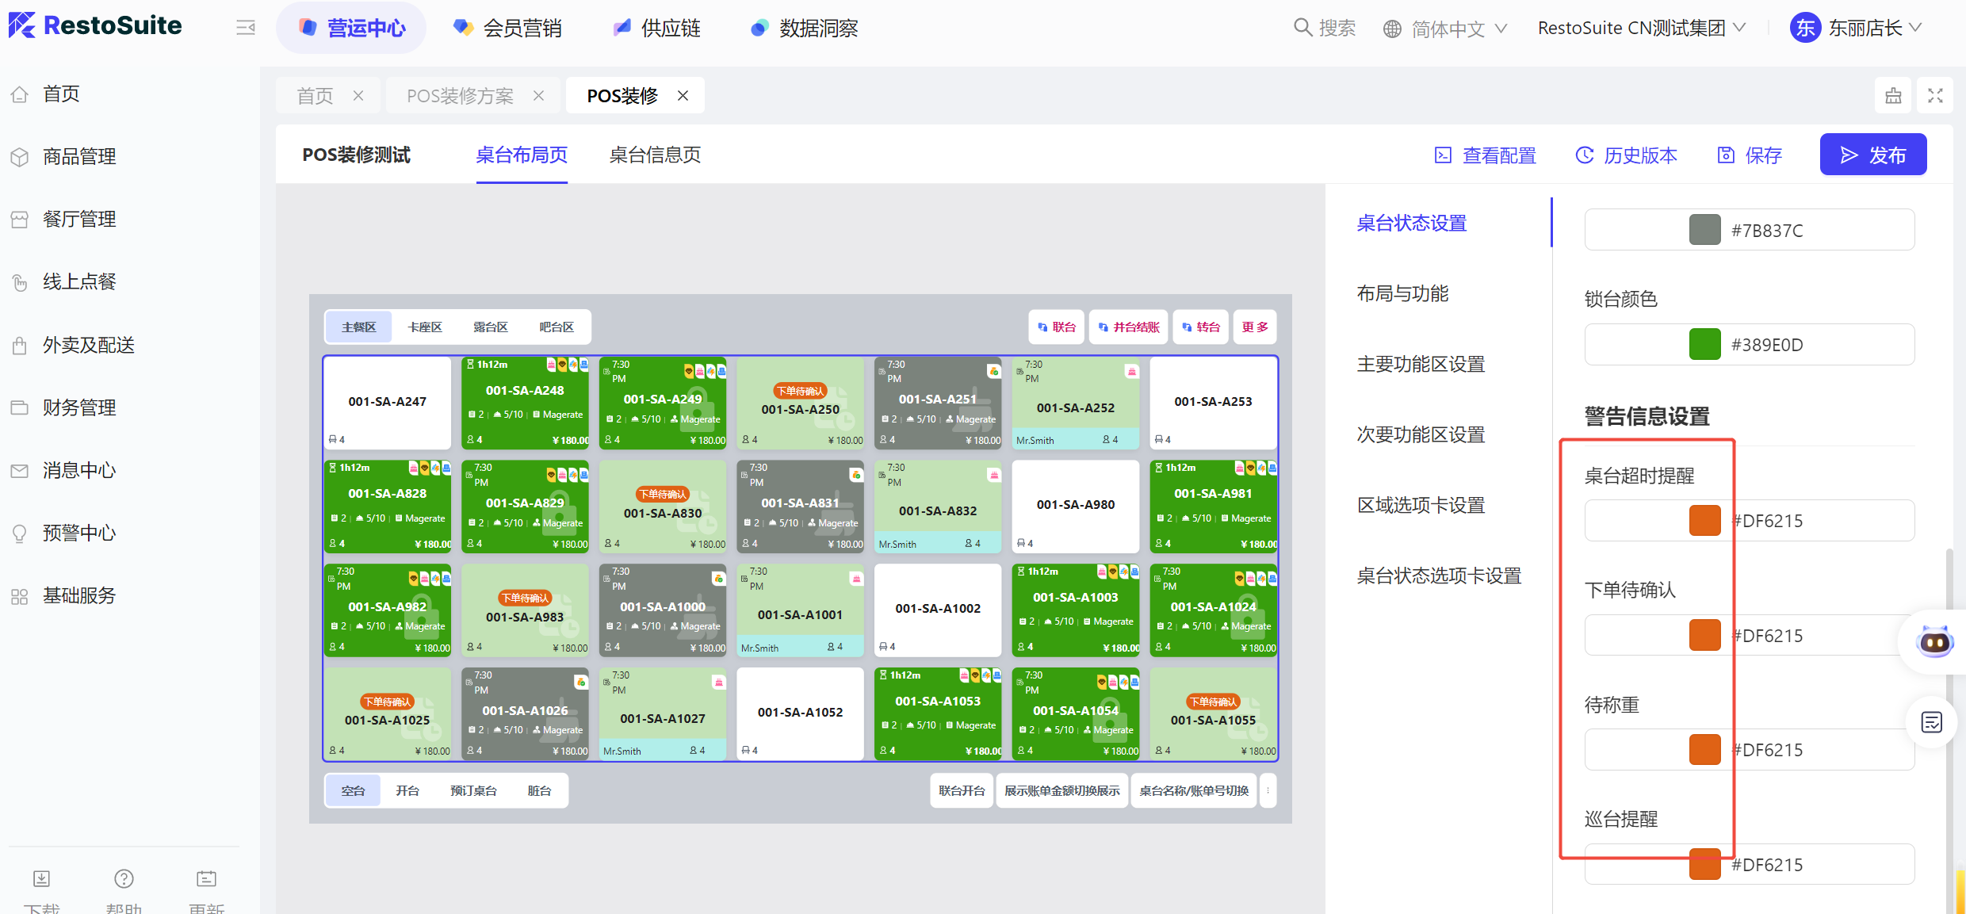Select table 001-SA-A1052 in the layout
The width and height of the screenshot is (1966, 914).
800,713
